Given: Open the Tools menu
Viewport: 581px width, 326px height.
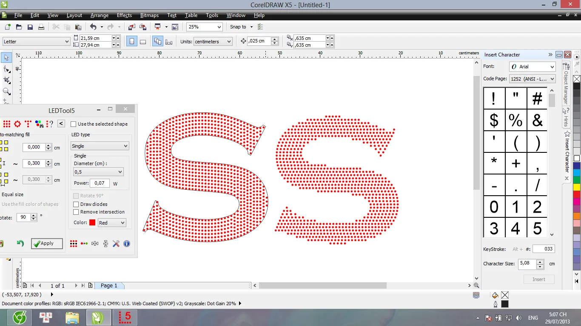Looking at the screenshot, I should [212, 15].
